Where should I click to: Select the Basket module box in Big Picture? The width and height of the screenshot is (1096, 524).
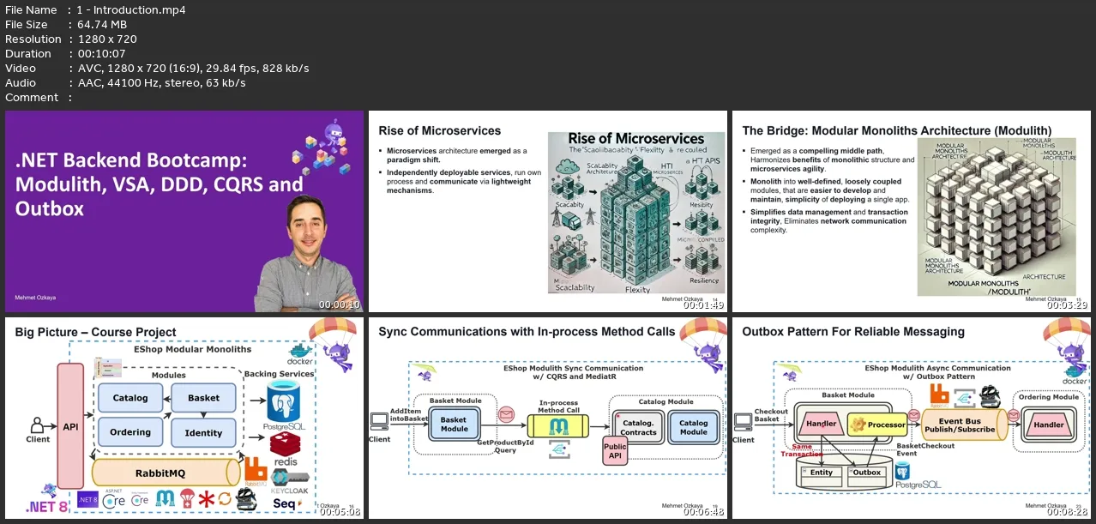coord(203,398)
